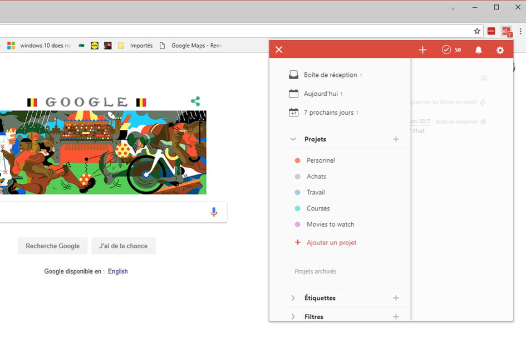Share the Google doodle
The width and height of the screenshot is (526, 351).
click(195, 101)
